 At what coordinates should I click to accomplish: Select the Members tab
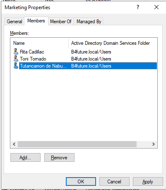click(x=36, y=21)
